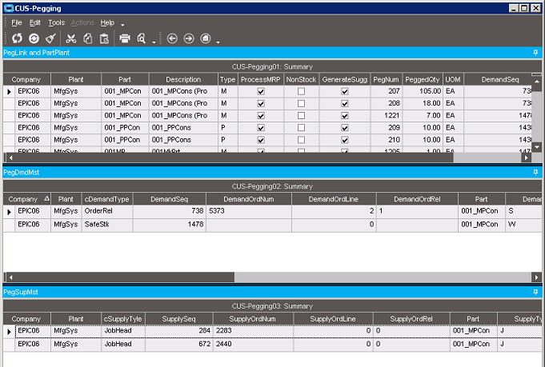Click scroll-down arrow in CUS-Pegging01 grid
Screen dimensions: 545x367
coord(537,147)
